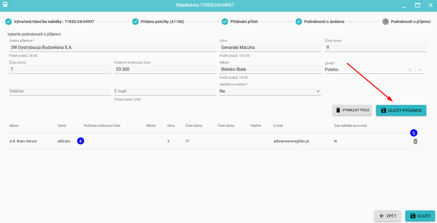Open the Nabídky e-mailem dropdown
Viewport: 437px width, 223px height.
[x=318, y=91]
